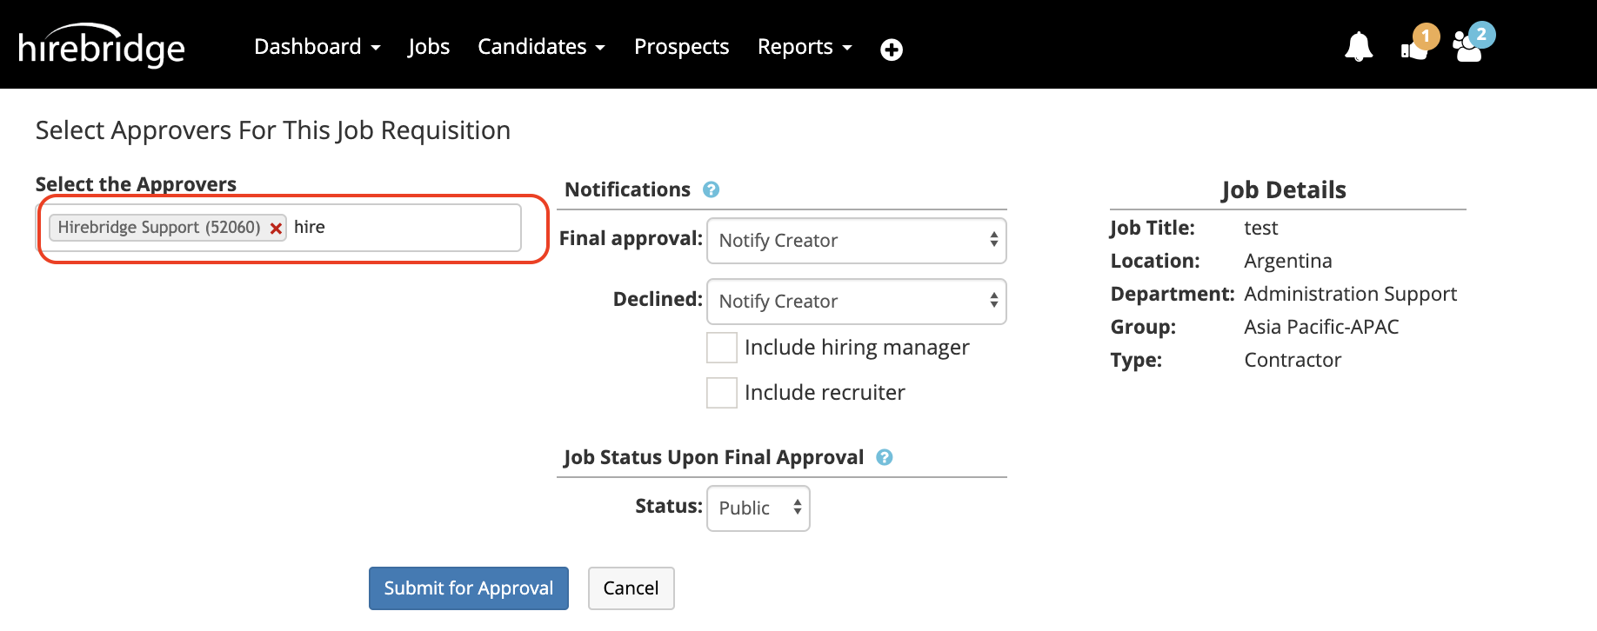Screen dimensions: 1597x631
Task: Open the bell notifications icon
Action: coord(1358,47)
